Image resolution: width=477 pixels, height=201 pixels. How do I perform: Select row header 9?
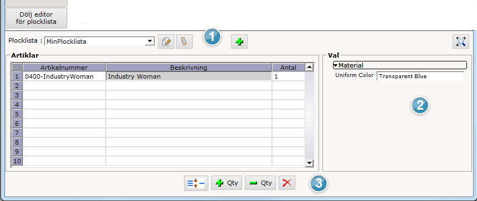[x=17, y=152]
